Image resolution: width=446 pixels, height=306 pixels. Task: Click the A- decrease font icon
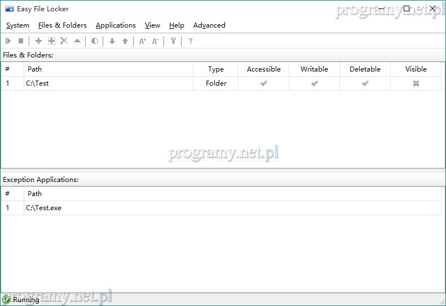click(156, 41)
